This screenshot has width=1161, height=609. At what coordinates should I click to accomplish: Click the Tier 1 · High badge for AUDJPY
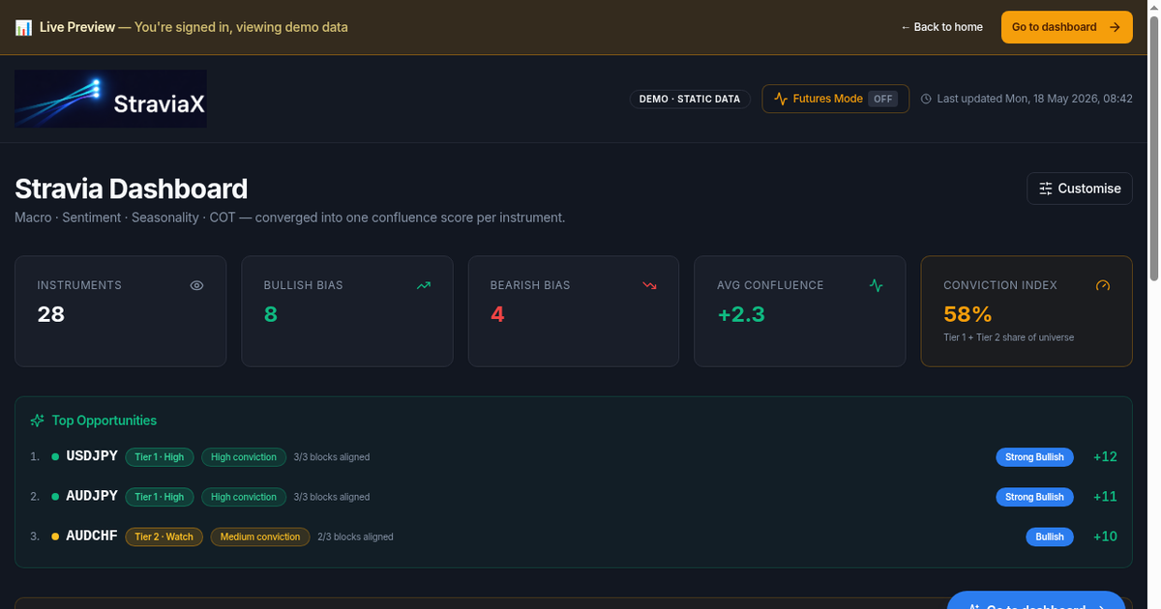coord(160,497)
